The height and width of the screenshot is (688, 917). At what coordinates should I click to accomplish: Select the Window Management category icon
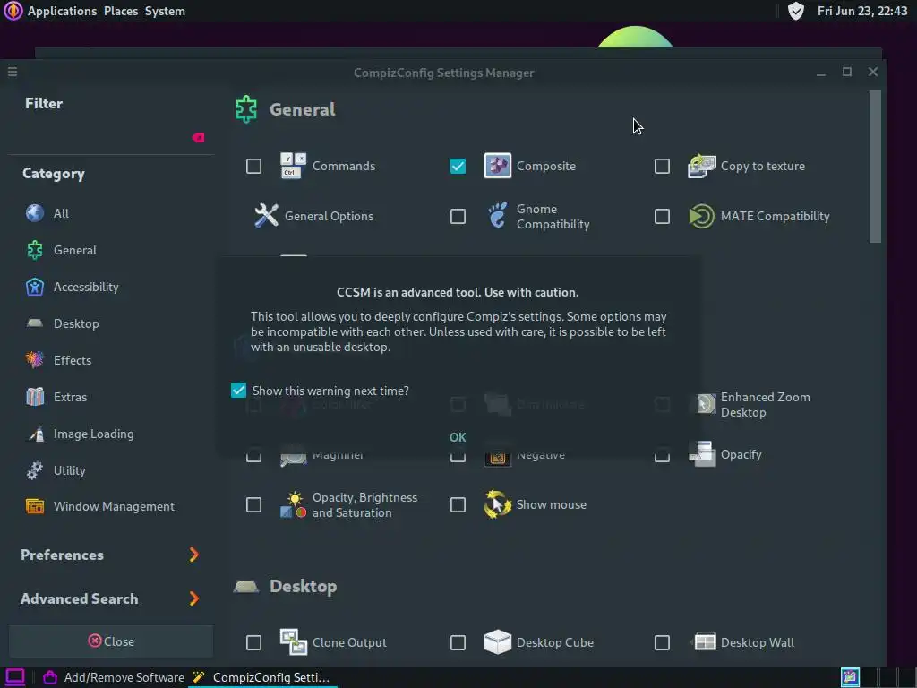click(x=35, y=507)
